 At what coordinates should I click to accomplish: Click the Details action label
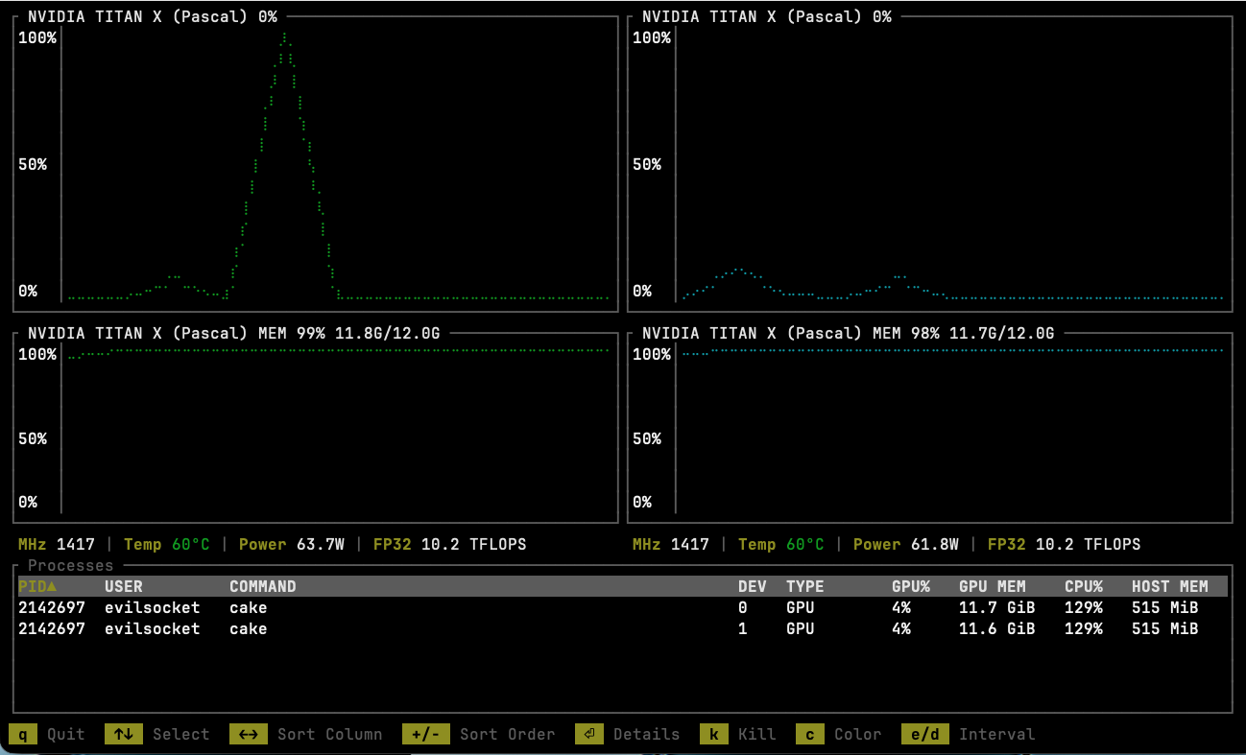pos(645,734)
